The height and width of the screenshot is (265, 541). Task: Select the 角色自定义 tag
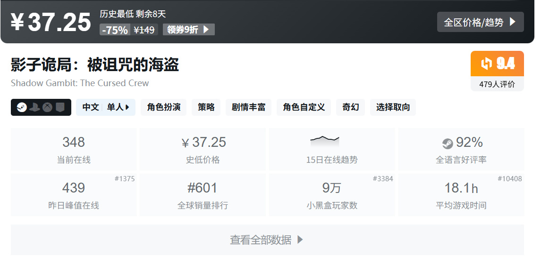(304, 107)
